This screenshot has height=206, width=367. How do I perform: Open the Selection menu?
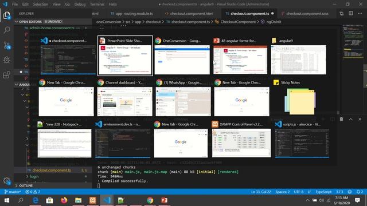point(41,4)
